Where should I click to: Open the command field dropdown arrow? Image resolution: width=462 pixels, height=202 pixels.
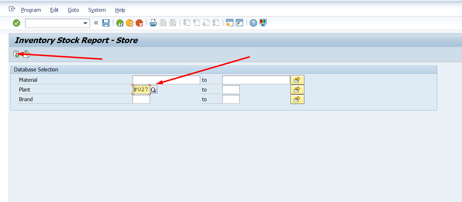(x=85, y=23)
